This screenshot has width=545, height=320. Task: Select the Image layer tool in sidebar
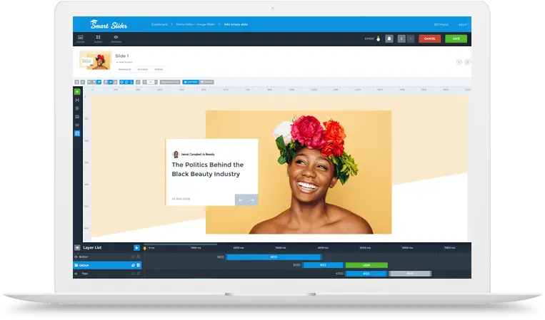tap(77, 116)
